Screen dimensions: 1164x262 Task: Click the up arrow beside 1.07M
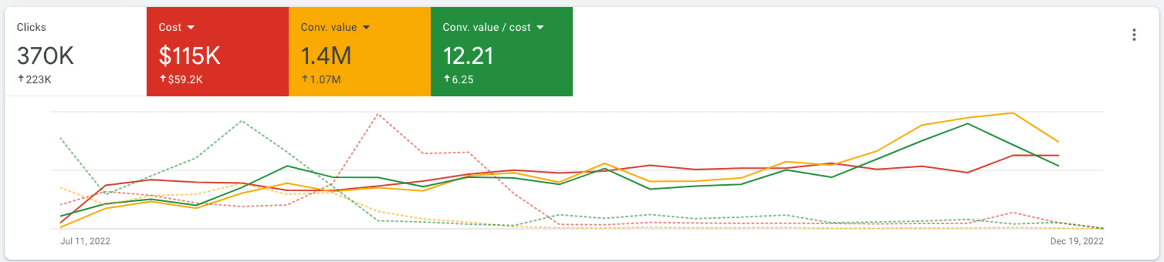(305, 78)
